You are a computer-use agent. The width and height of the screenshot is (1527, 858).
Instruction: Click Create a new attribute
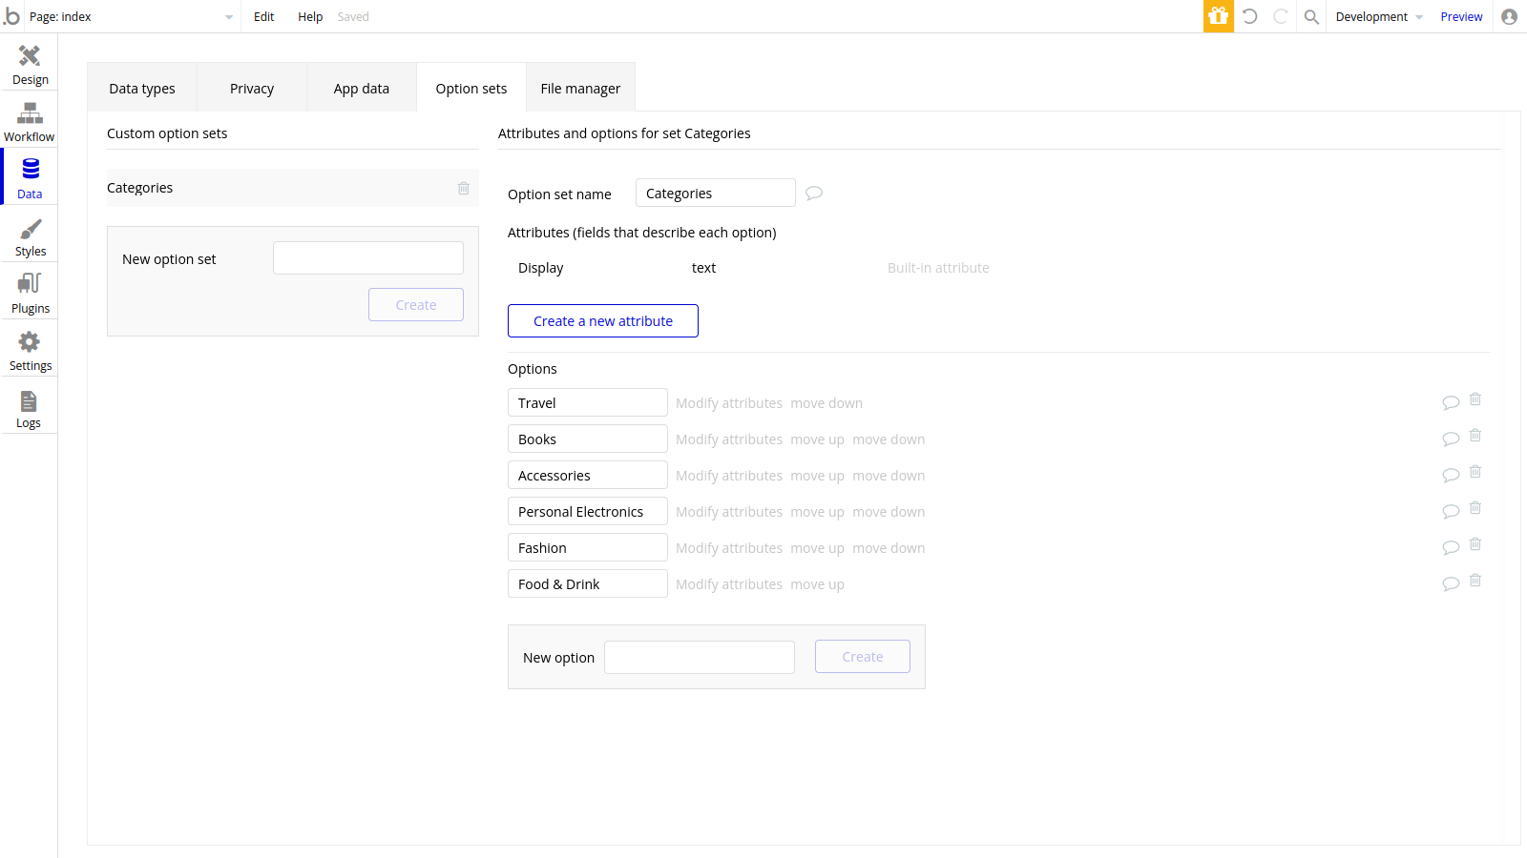(602, 320)
